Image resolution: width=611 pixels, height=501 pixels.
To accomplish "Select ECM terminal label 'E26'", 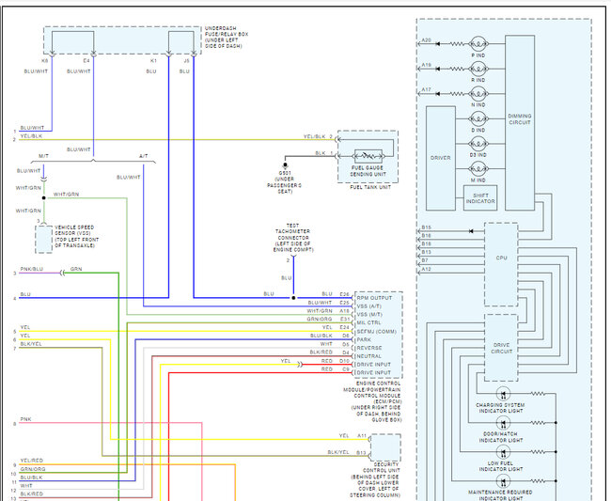I will (x=344, y=294).
